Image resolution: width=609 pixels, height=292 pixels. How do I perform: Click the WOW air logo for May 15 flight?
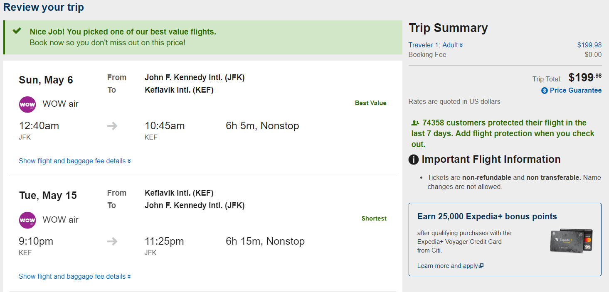pyautogui.click(x=27, y=220)
